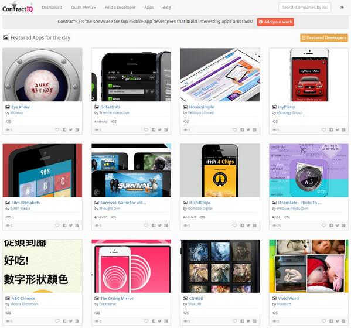Open developer Velotivo Limited link
Screen dimensions: 351x328
pyautogui.click(x=200, y=113)
